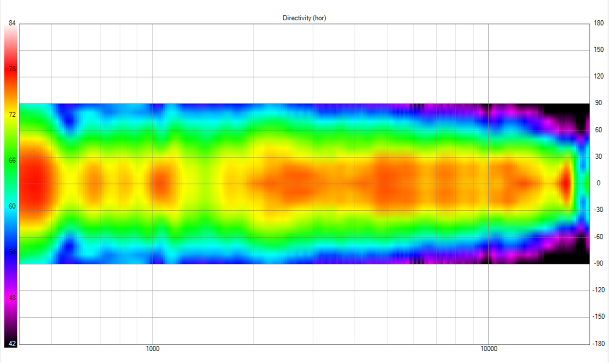Click the 1000 frequency axis label
The width and height of the screenshot is (609, 363).
point(152,350)
